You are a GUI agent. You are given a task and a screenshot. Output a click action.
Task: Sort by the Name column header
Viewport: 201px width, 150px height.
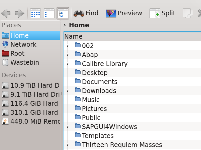tap(73, 37)
